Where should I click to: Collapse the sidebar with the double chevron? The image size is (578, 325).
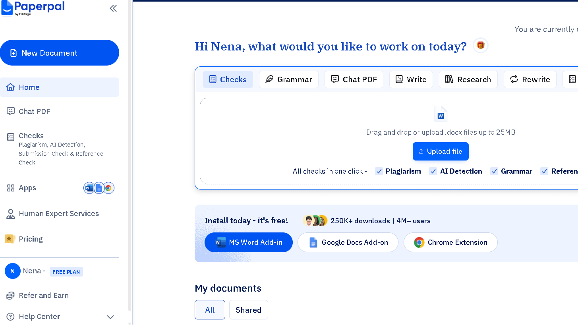click(113, 8)
